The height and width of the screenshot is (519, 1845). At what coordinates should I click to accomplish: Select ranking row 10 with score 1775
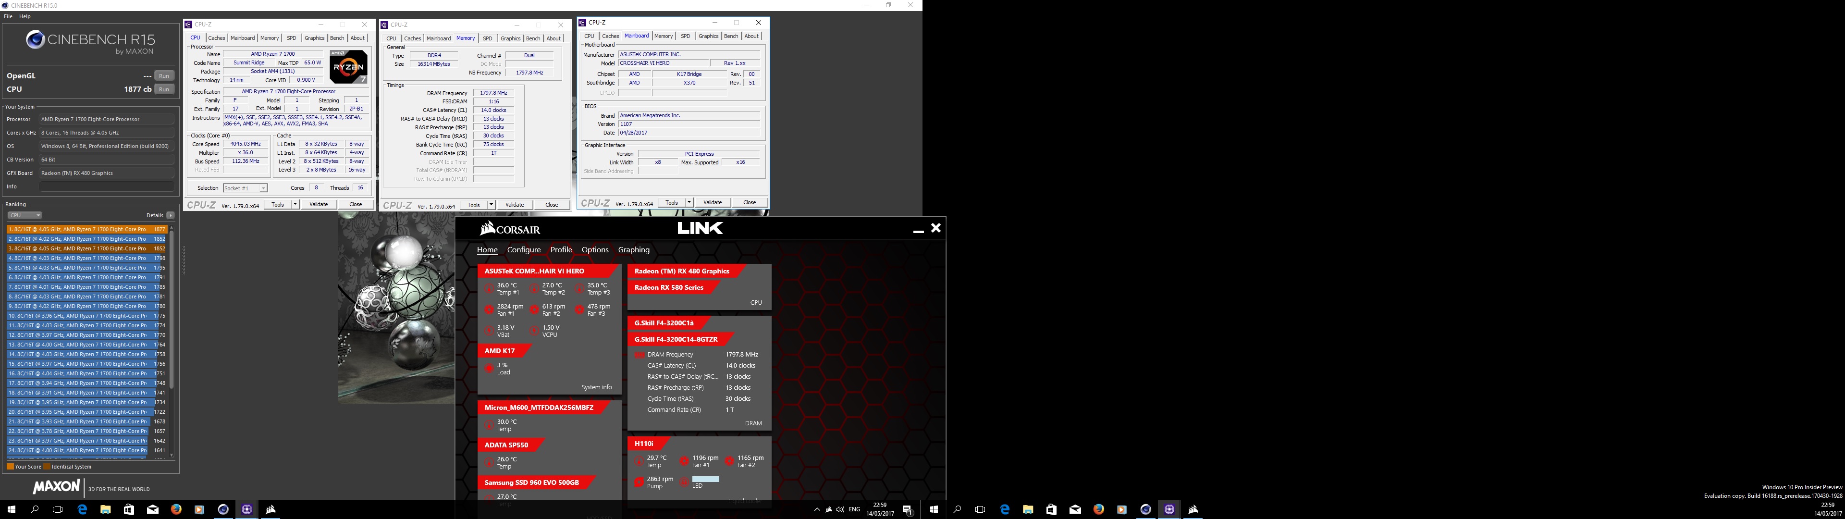pos(86,316)
